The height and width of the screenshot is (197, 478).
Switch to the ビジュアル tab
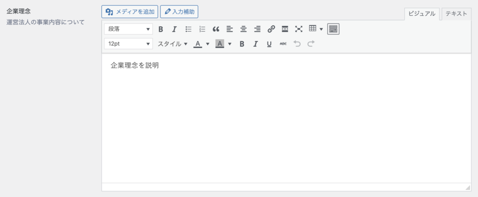422,14
